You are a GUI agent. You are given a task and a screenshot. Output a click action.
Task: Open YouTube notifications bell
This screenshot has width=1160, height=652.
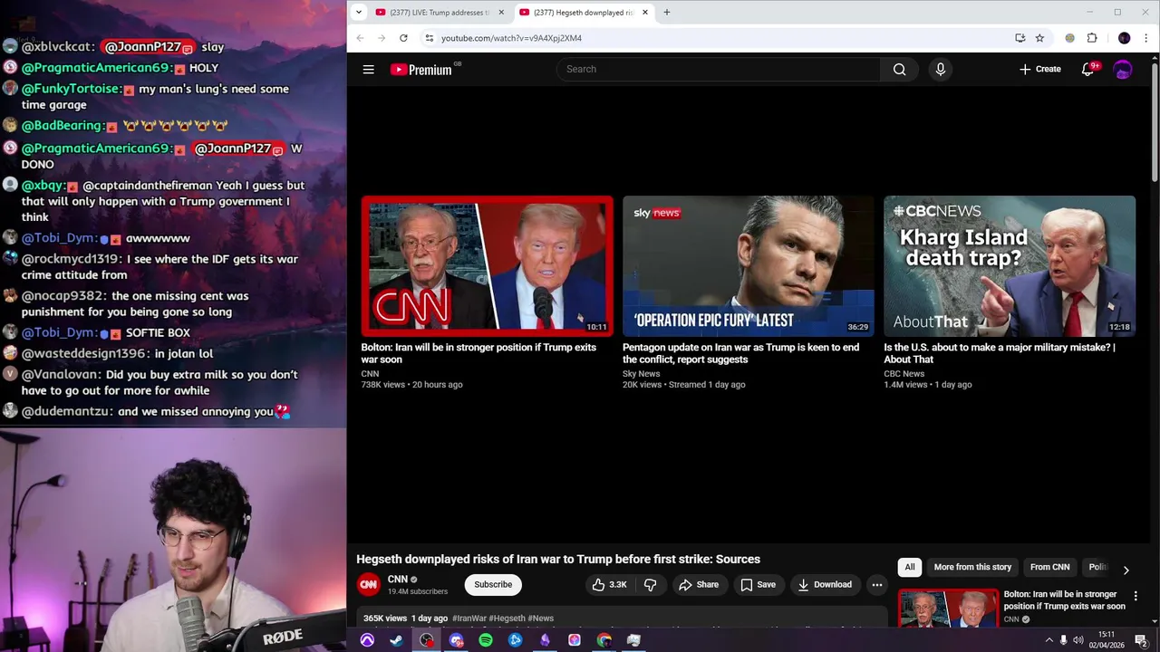[x=1088, y=69]
